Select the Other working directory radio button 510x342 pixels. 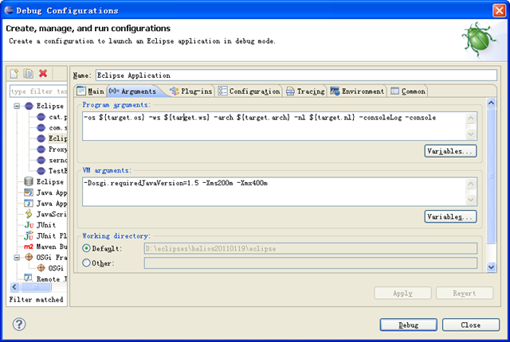point(86,262)
